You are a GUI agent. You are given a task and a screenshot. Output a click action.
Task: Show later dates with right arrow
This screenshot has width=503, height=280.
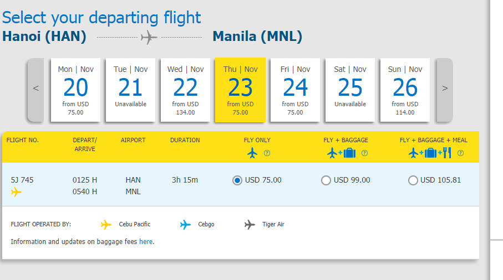click(444, 89)
